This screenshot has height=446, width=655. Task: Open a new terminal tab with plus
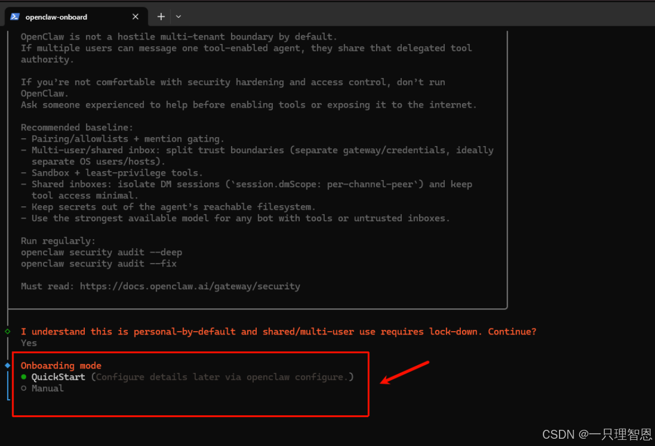coord(161,17)
